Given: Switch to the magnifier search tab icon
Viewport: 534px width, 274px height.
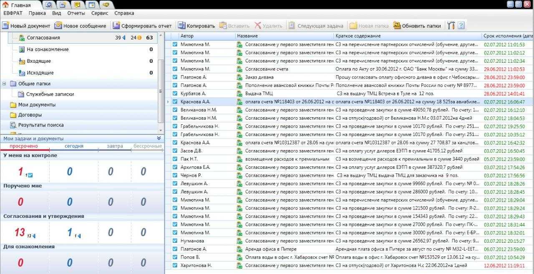Looking at the screenshot, I should (49, 5).
